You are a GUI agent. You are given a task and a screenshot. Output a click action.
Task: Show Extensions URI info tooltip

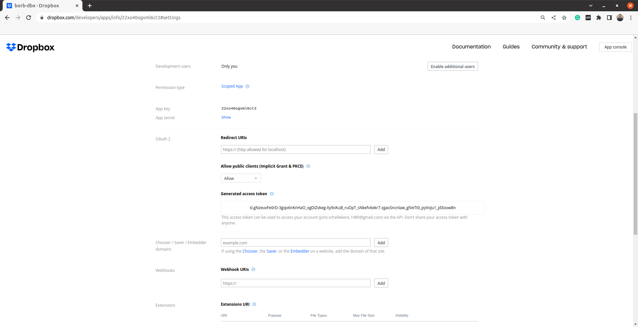pyautogui.click(x=254, y=304)
